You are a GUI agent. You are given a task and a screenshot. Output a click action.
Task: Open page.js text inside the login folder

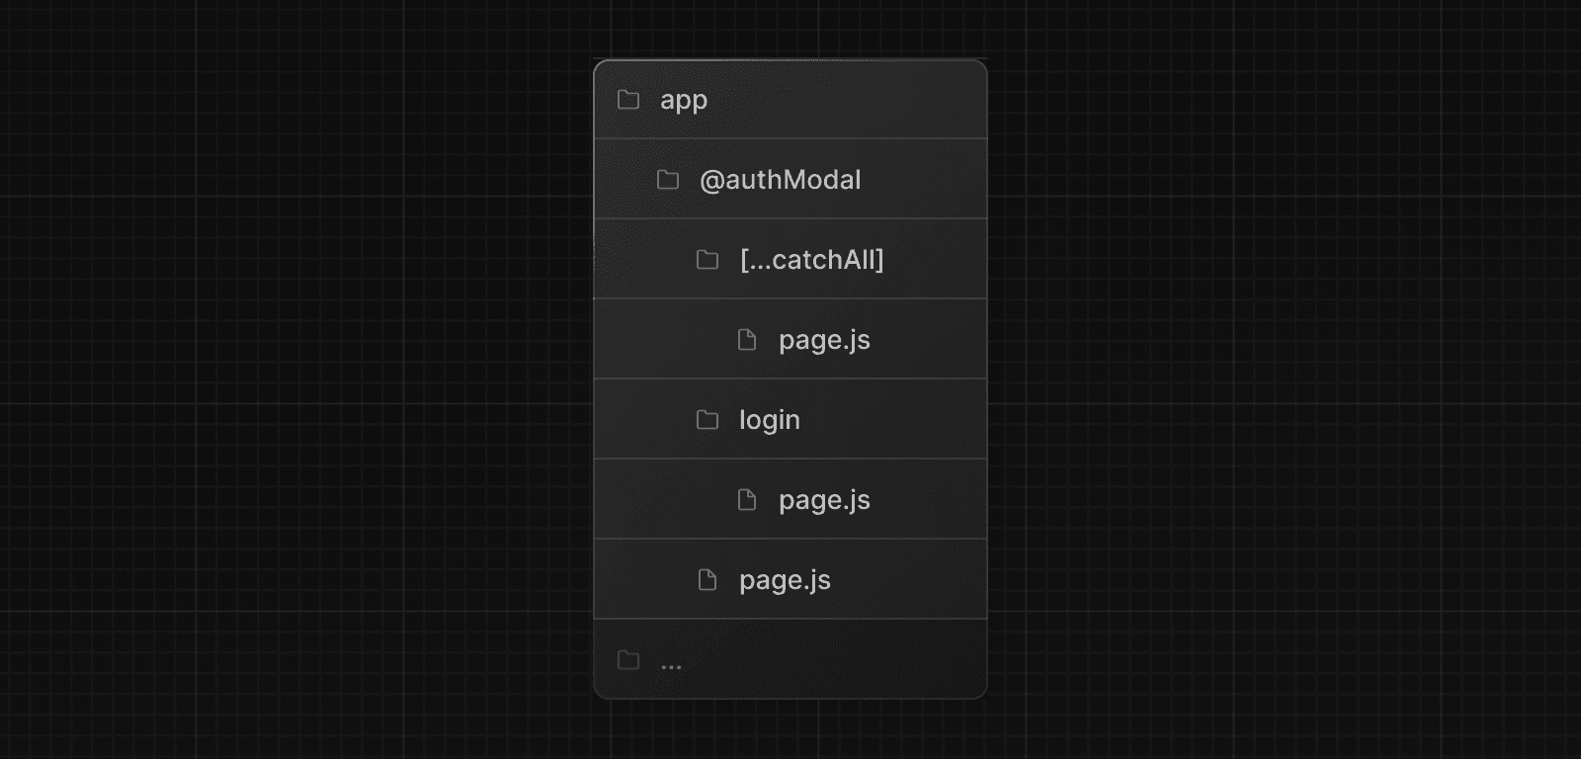(824, 501)
